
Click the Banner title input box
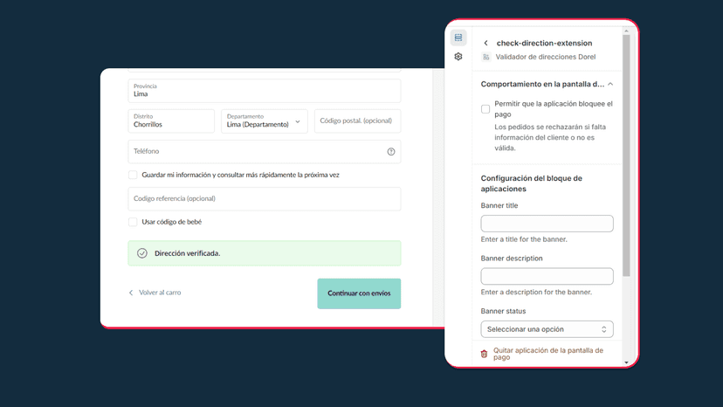tap(547, 224)
